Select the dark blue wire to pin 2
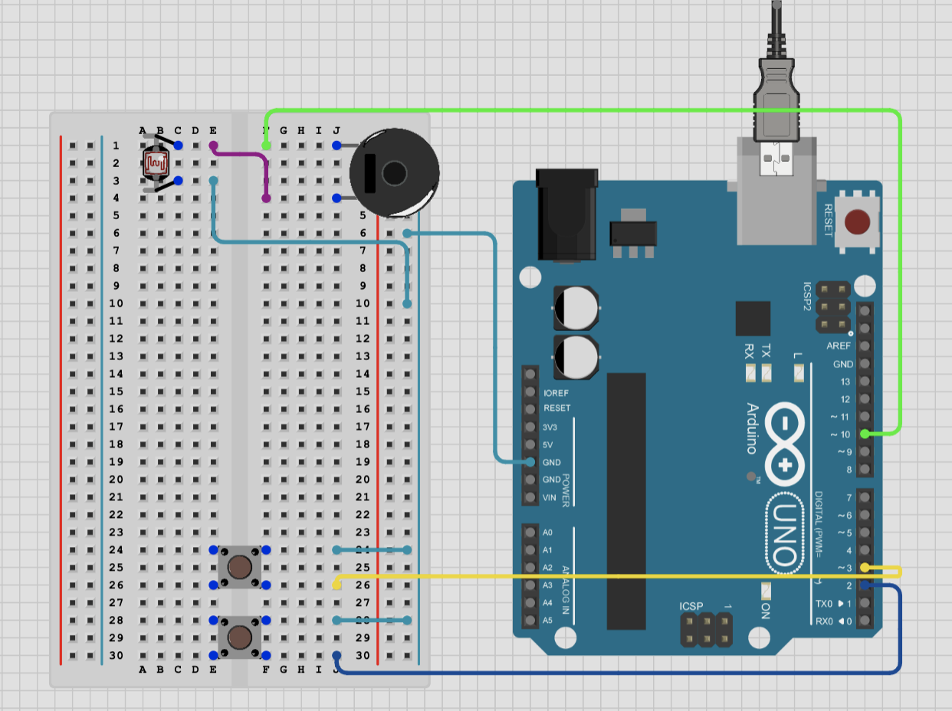Viewport: 952px width, 711px height. point(613,673)
